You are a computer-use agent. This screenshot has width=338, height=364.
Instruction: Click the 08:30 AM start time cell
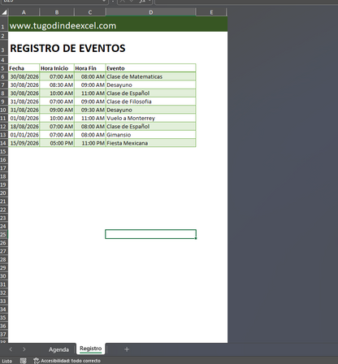[x=57, y=84]
